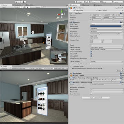Open the Layer dropdown in the Inspector
Screen dimensions: 124x124
pyautogui.click(x=113, y=10)
